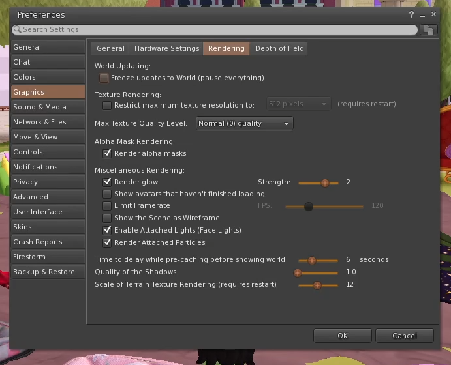Open the Notifications preferences section

[48, 167]
